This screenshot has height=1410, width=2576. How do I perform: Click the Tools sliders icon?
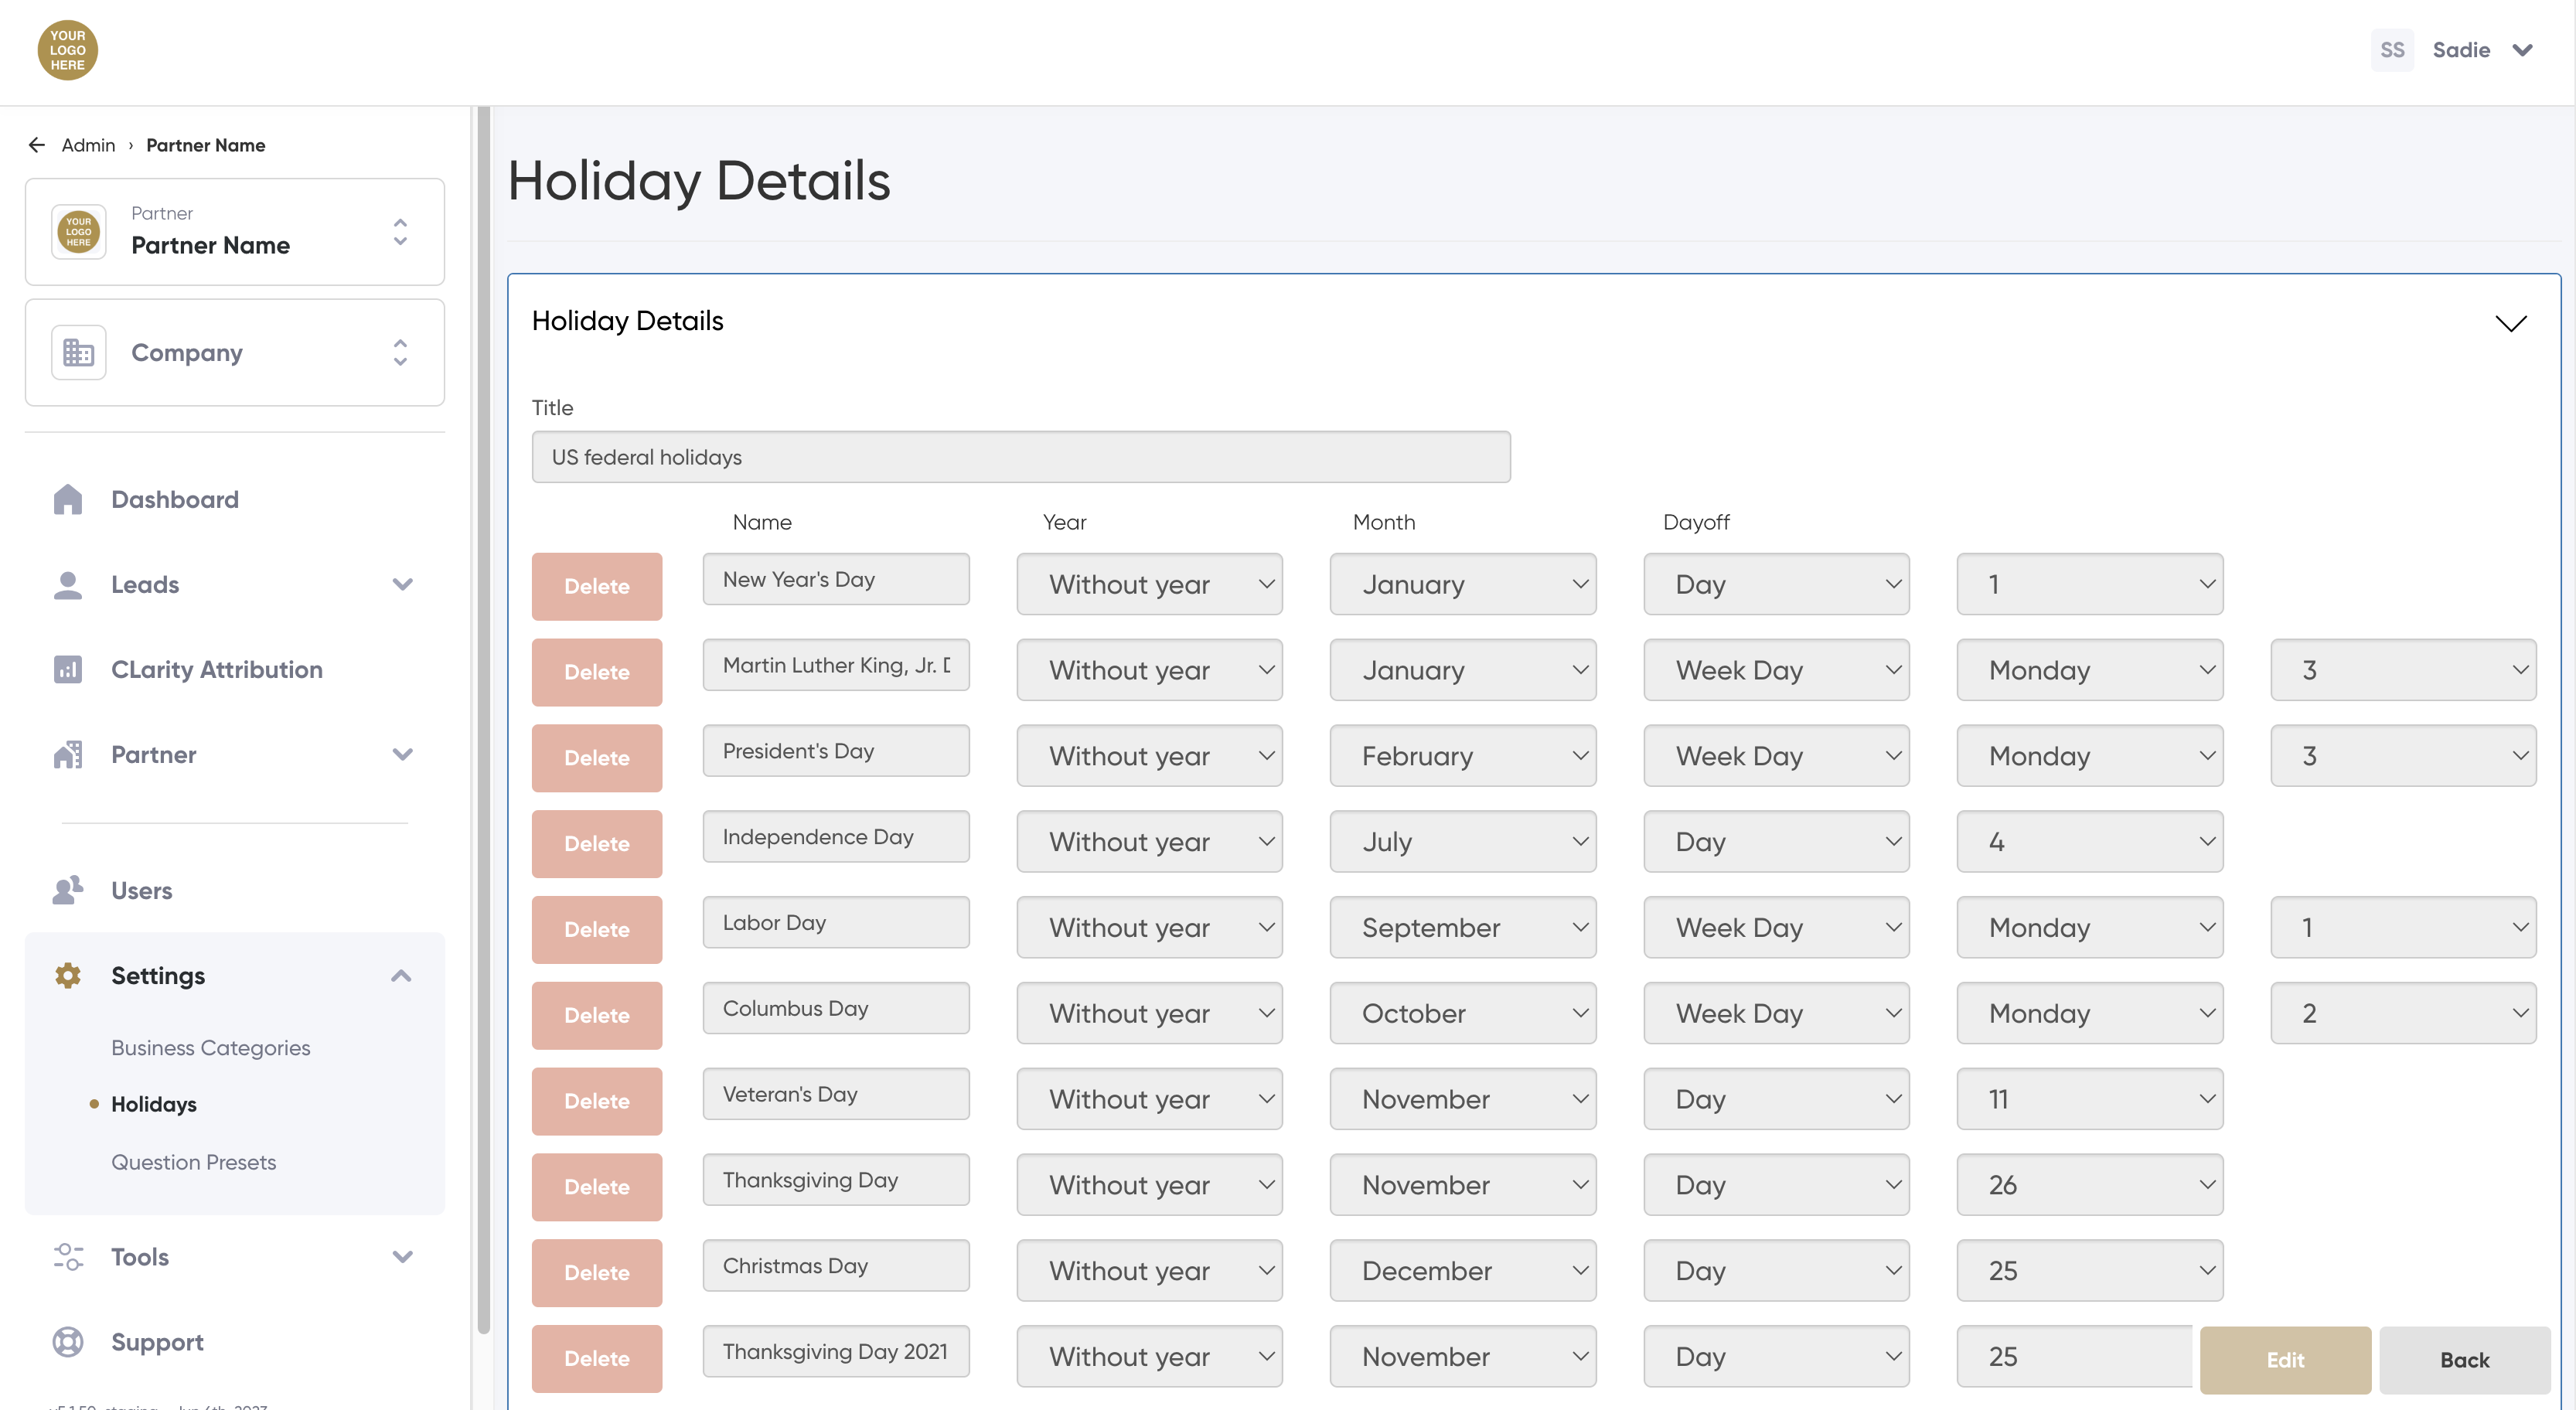click(67, 1257)
